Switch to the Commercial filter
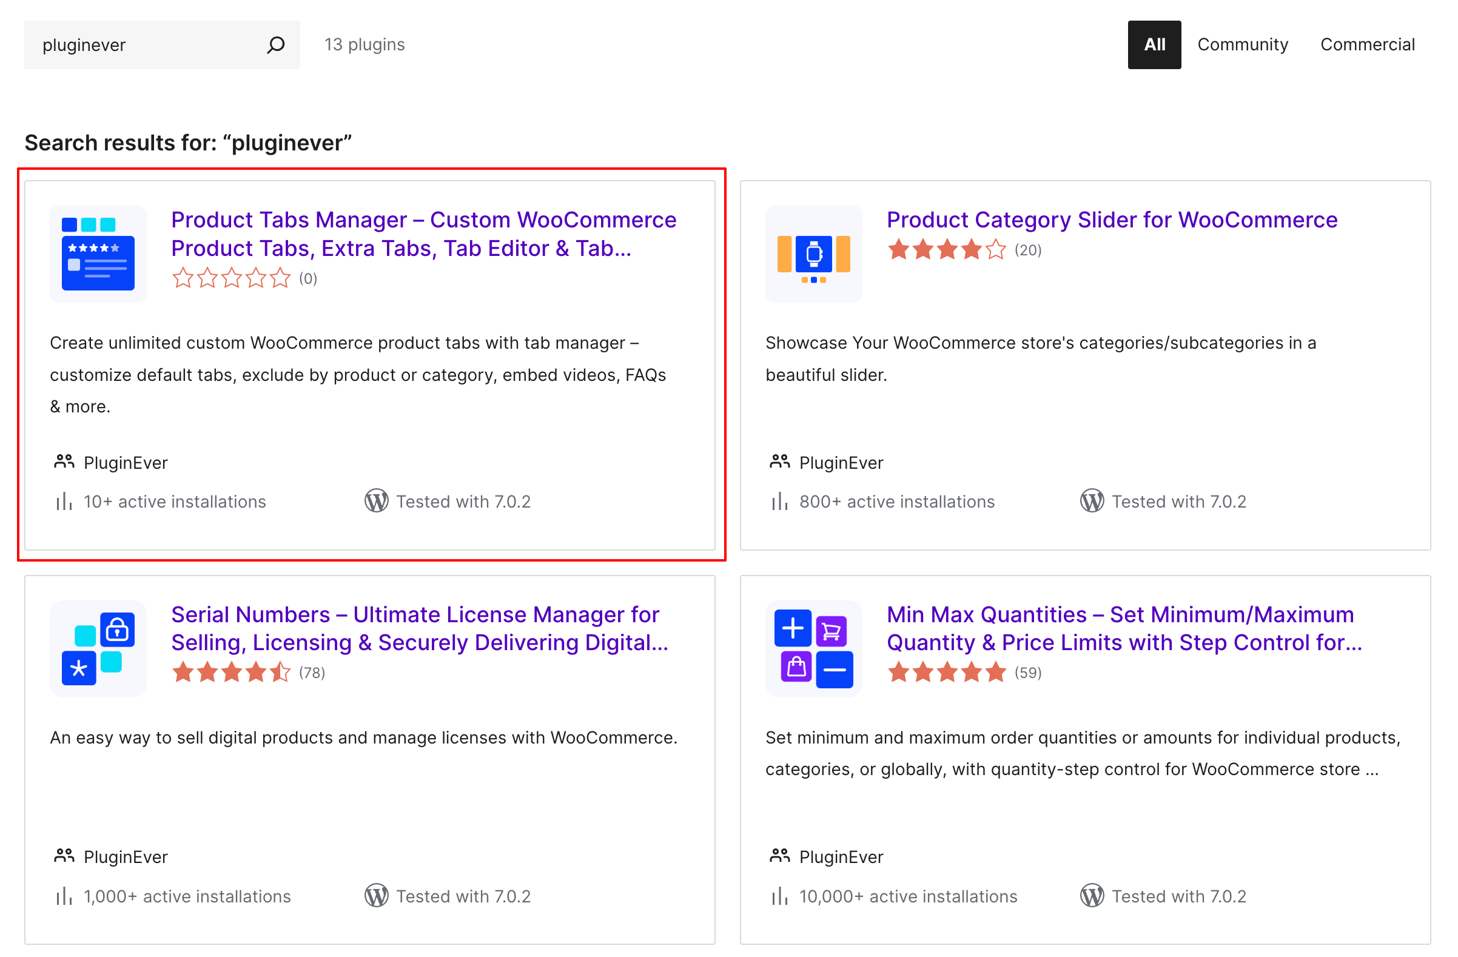The height and width of the screenshot is (957, 1458). coord(1368,45)
